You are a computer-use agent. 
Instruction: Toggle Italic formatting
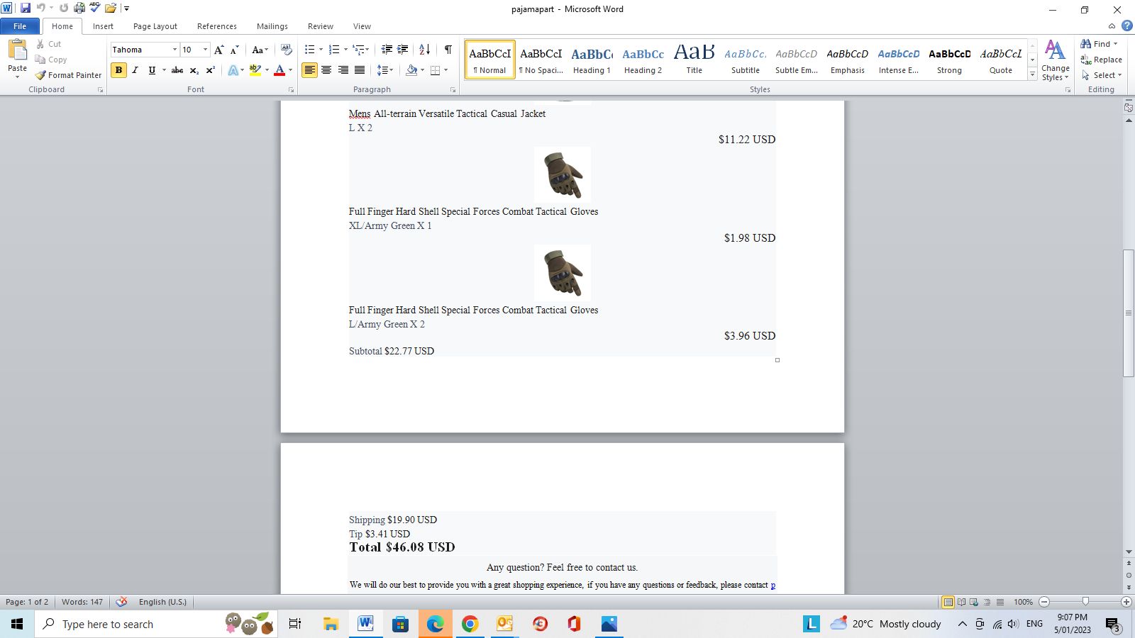(x=135, y=70)
